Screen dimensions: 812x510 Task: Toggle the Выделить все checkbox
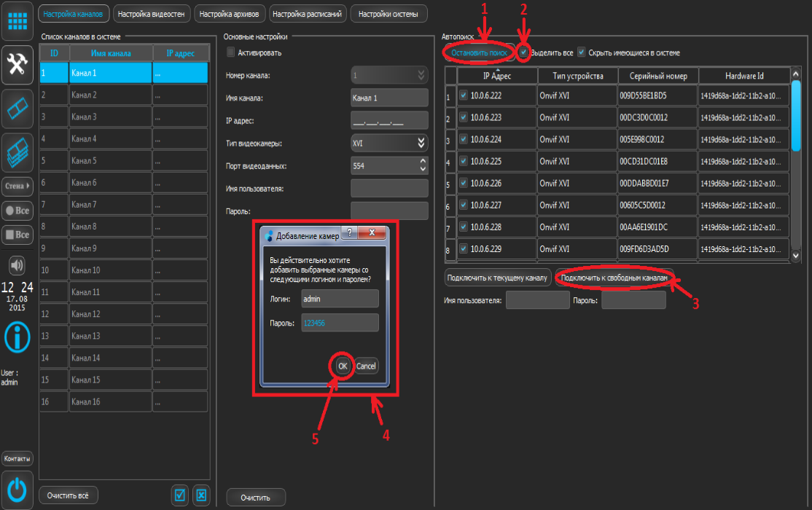click(523, 52)
